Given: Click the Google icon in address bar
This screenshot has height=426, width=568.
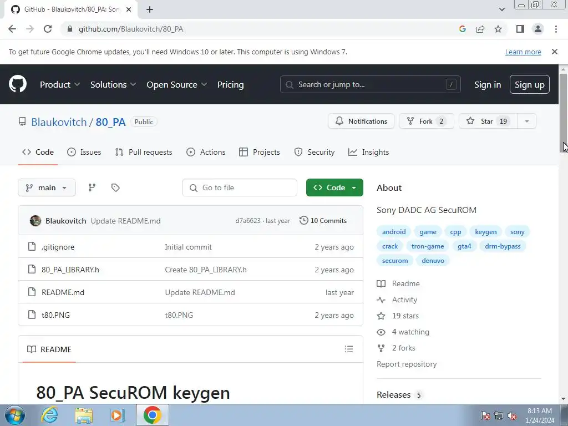Looking at the screenshot, I should tap(462, 29).
